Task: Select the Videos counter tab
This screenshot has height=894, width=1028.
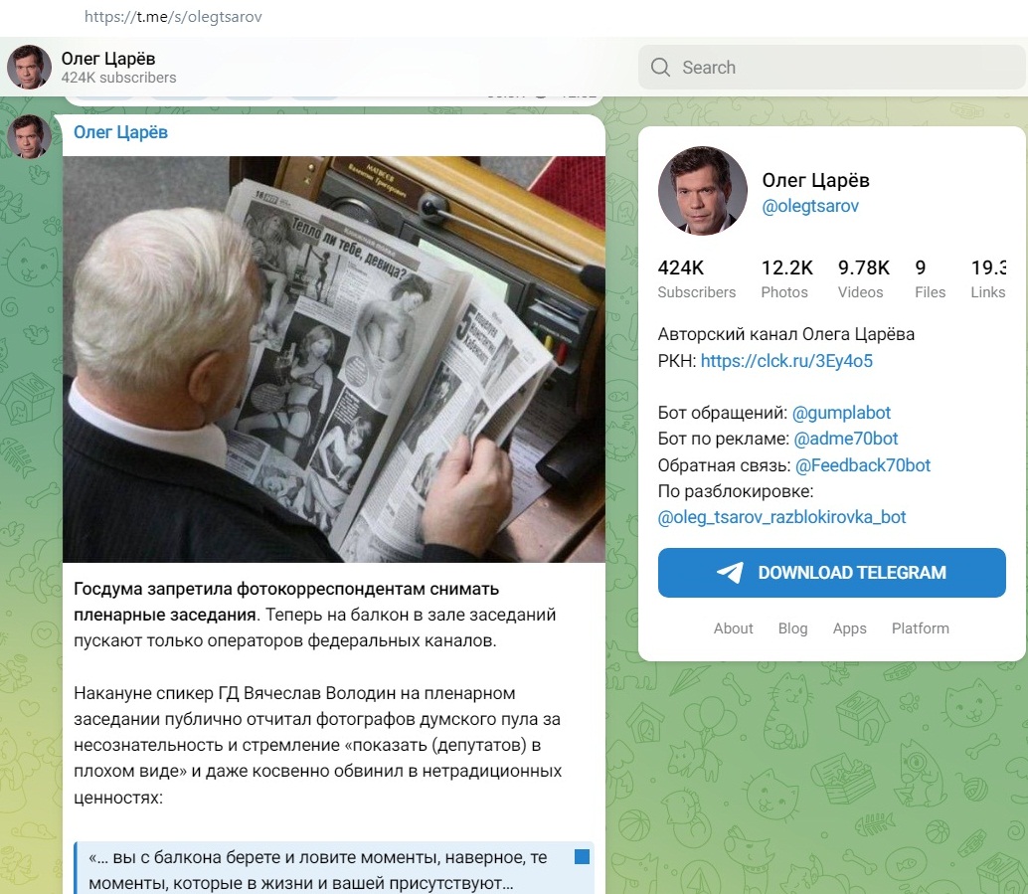Action: pos(863,278)
